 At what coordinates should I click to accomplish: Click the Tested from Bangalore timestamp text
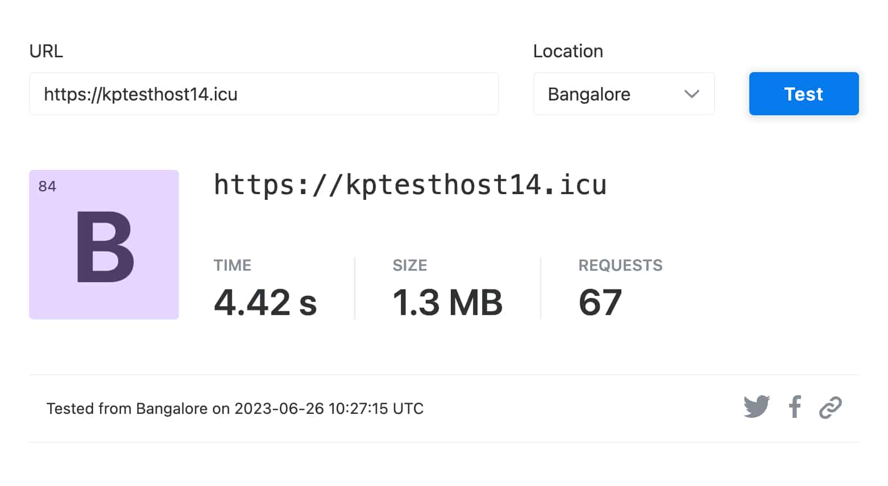tap(235, 409)
